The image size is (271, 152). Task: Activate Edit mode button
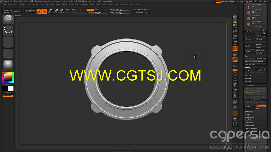tap(39, 11)
